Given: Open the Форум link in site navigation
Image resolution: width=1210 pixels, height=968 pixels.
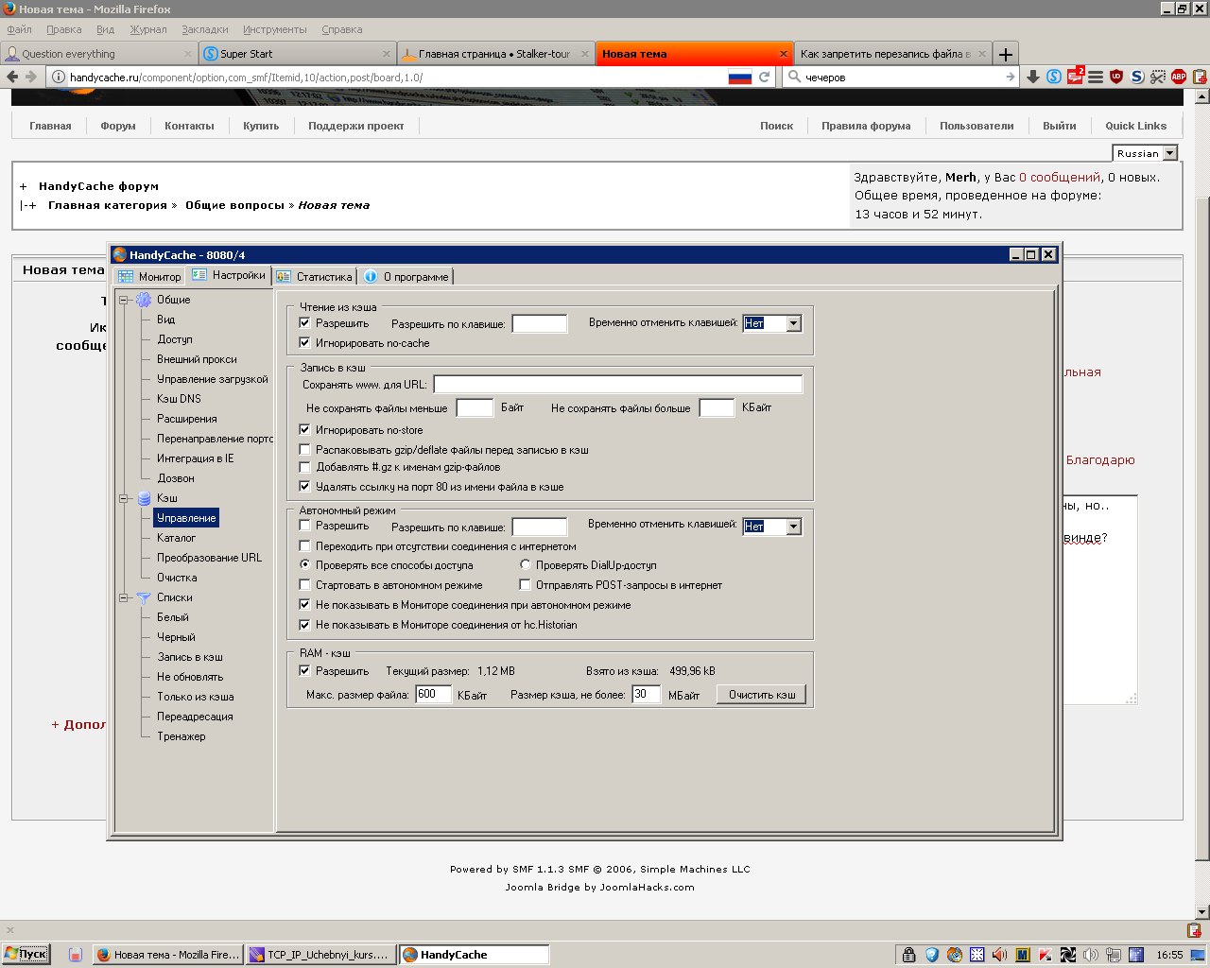Looking at the screenshot, I should click(x=118, y=126).
